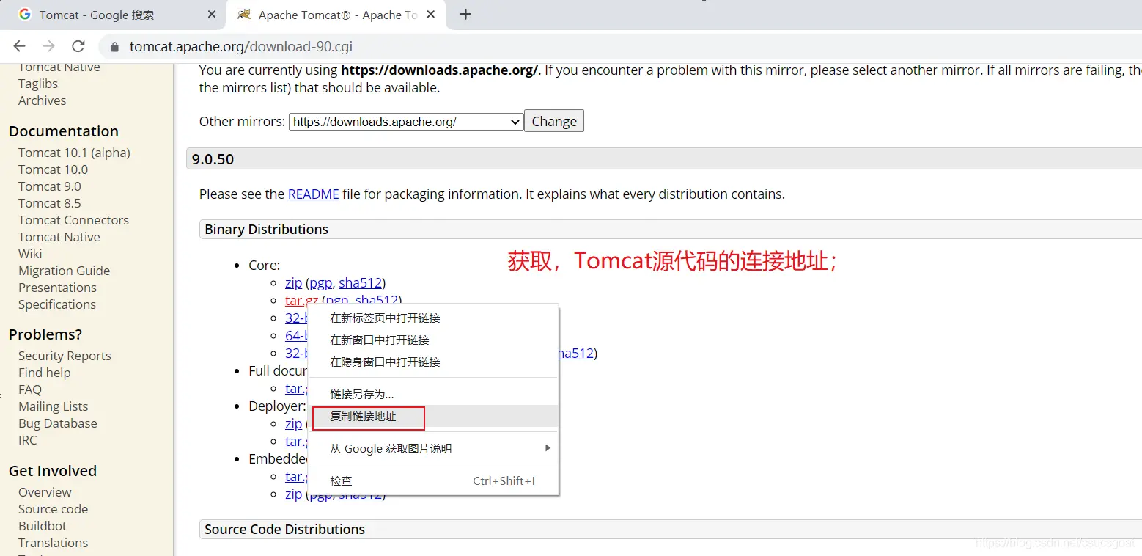Viewport: 1142px width, 556px height.
Task: Click the Get Involved sidebar heading
Action: pos(53,471)
